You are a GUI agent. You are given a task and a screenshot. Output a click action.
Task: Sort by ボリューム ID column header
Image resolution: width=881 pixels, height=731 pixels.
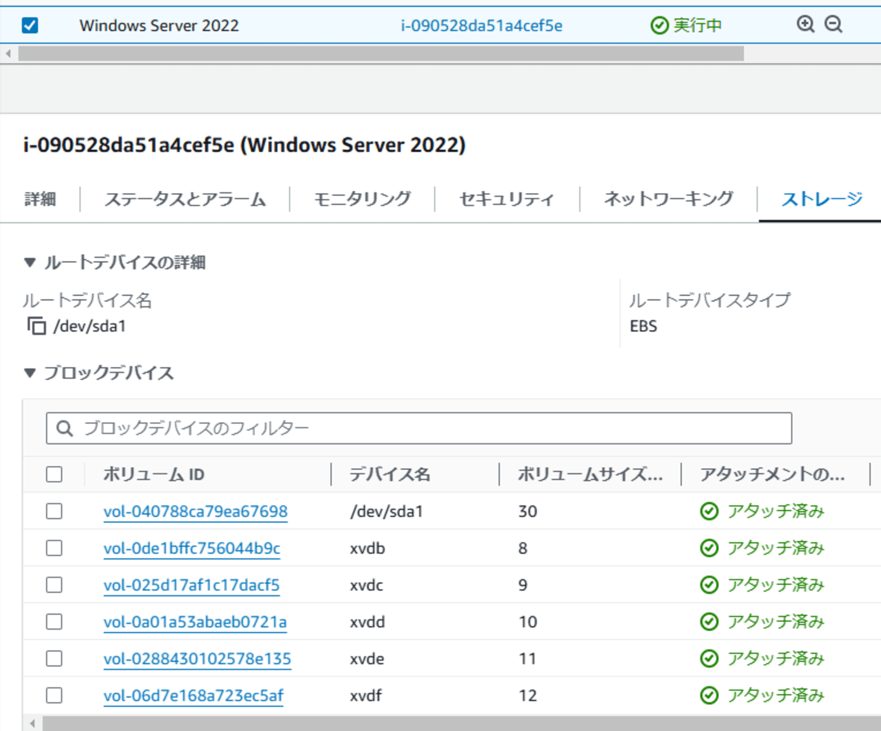coord(154,474)
